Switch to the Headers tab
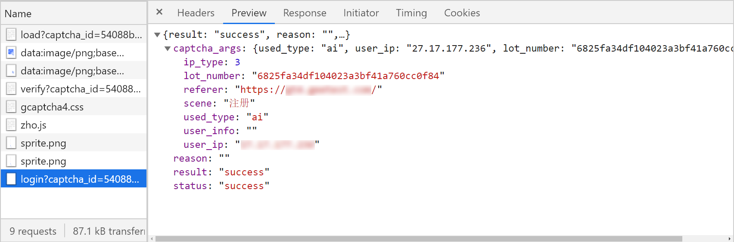734x242 pixels. coord(196,13)
